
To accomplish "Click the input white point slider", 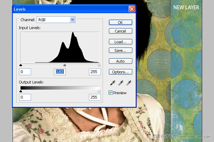I will 99,65.
